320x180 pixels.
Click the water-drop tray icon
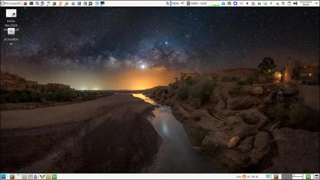click(247, 4)
